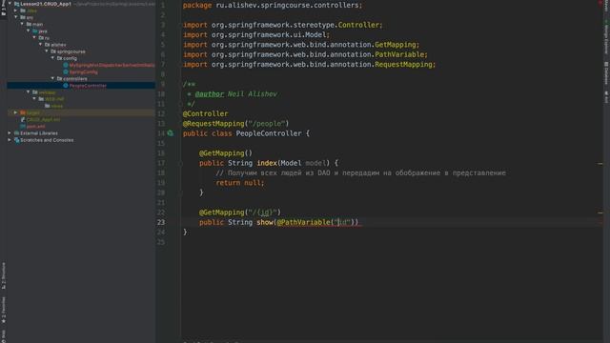Collapse the src folder node

16,17
